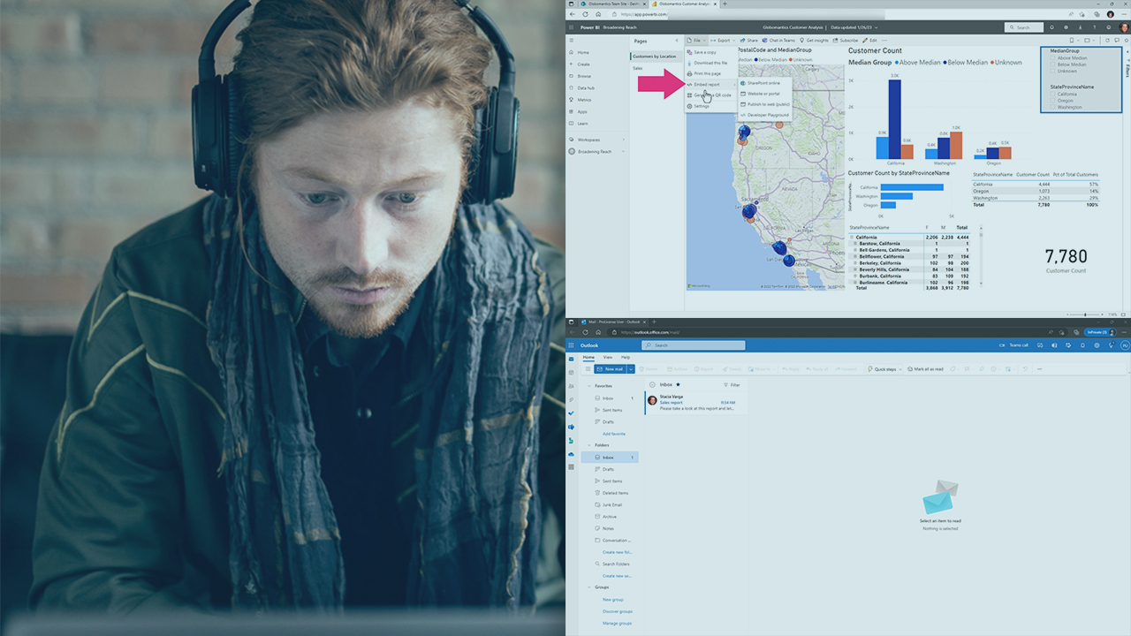Tick the California state slicer checkbox
Viewport: 1131px width, 636px height.
pos(1053,94)
